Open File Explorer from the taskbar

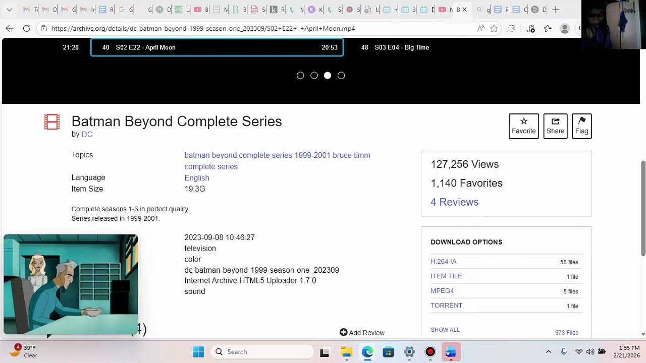point(346,352)
